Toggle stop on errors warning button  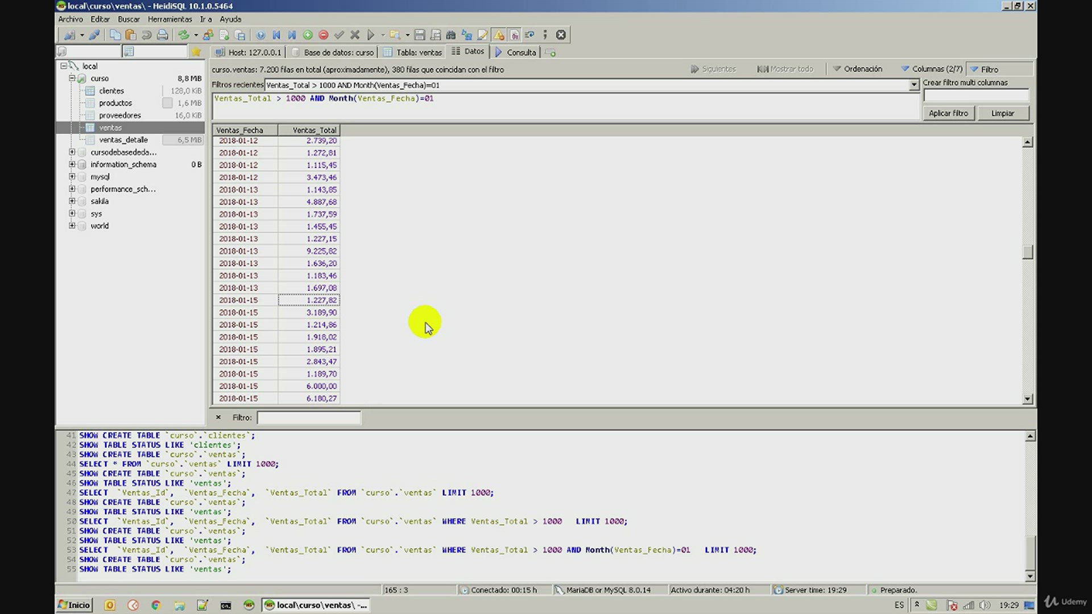[499, 35]
